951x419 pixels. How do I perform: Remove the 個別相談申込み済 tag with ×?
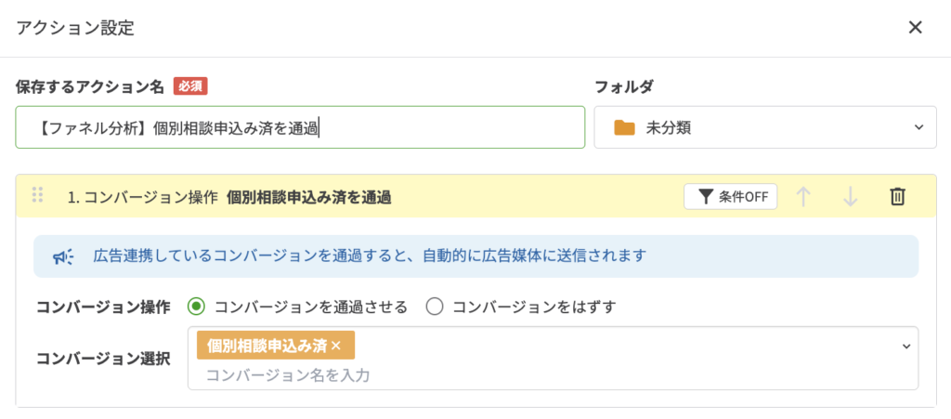[x=336, y=346]
